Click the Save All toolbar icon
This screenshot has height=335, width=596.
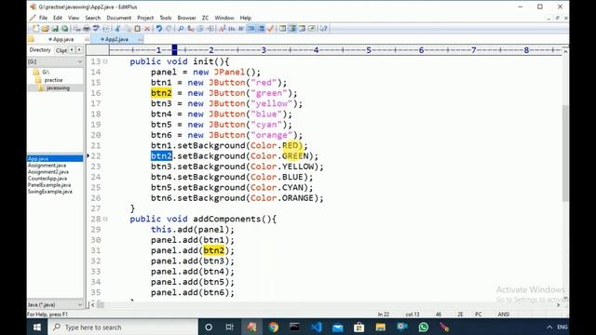(65, 29)
